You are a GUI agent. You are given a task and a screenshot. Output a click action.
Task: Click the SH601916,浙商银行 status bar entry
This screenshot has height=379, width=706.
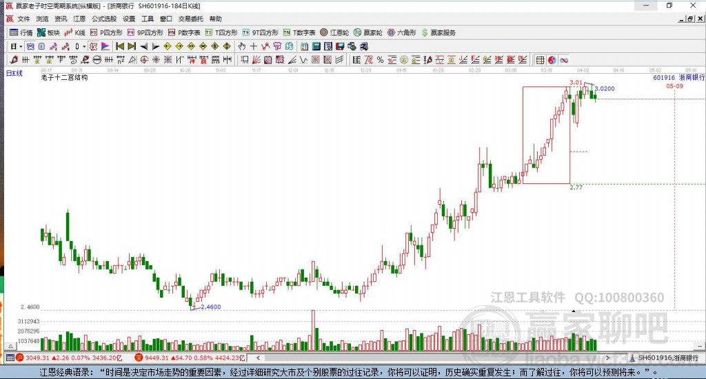click(664, 358)
